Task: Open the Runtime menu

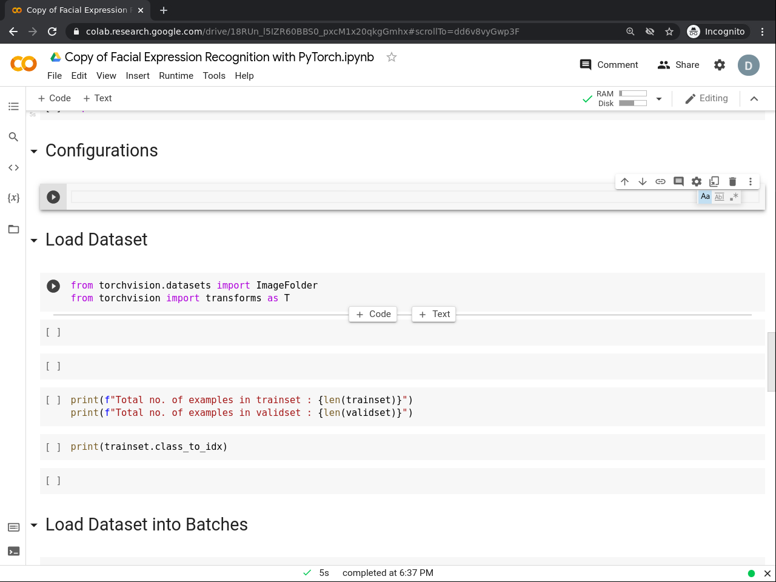Action: pyautogui.click(x=176, y=76)
